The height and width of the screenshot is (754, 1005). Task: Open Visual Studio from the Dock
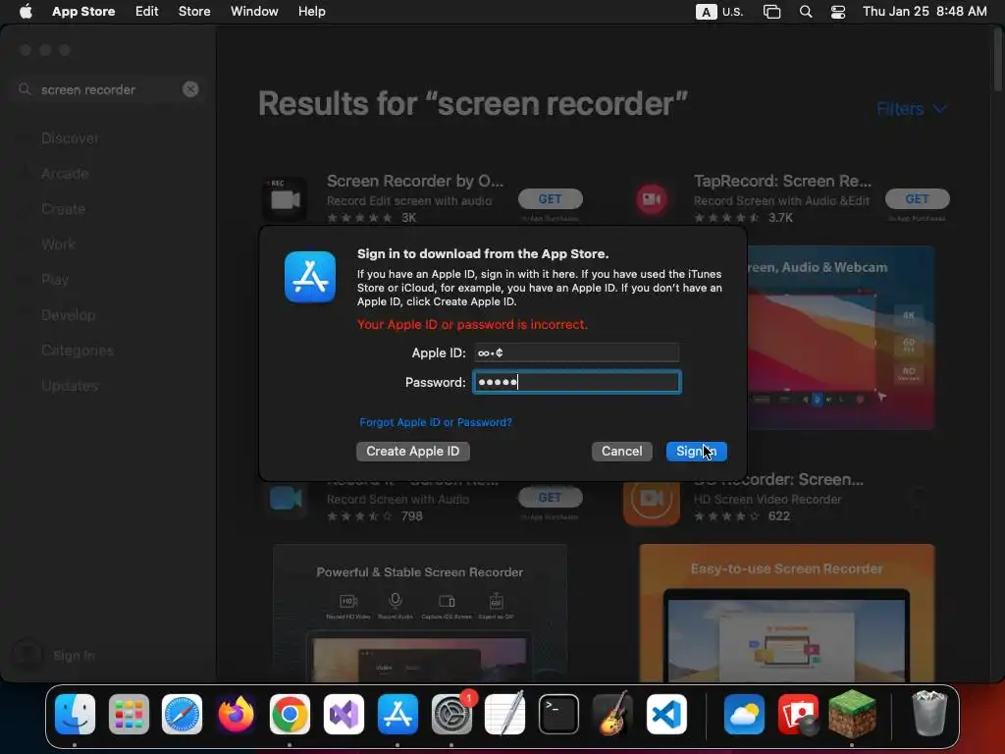pyautogui.click(x=344, y=714)
